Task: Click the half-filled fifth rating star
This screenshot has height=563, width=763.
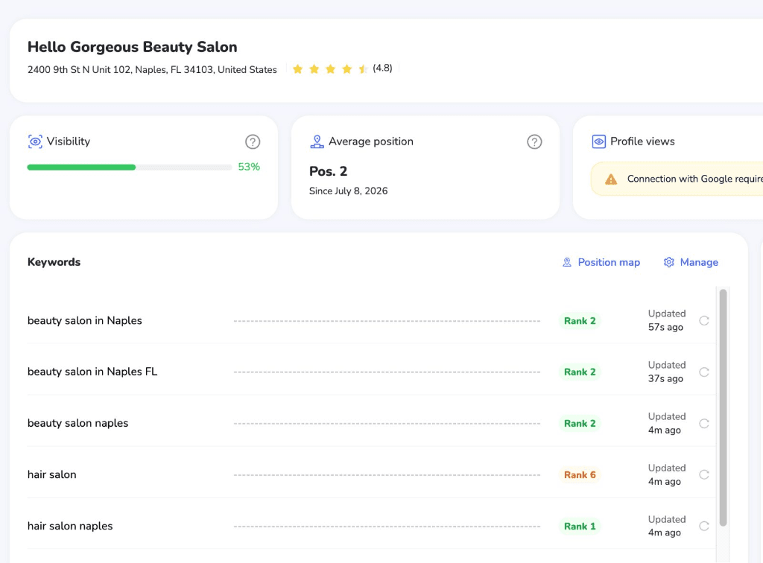Action: pos(363,69)
